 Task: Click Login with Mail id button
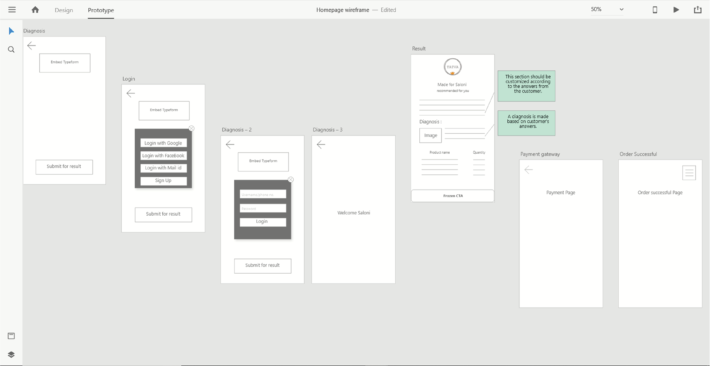tap(163, 168)
